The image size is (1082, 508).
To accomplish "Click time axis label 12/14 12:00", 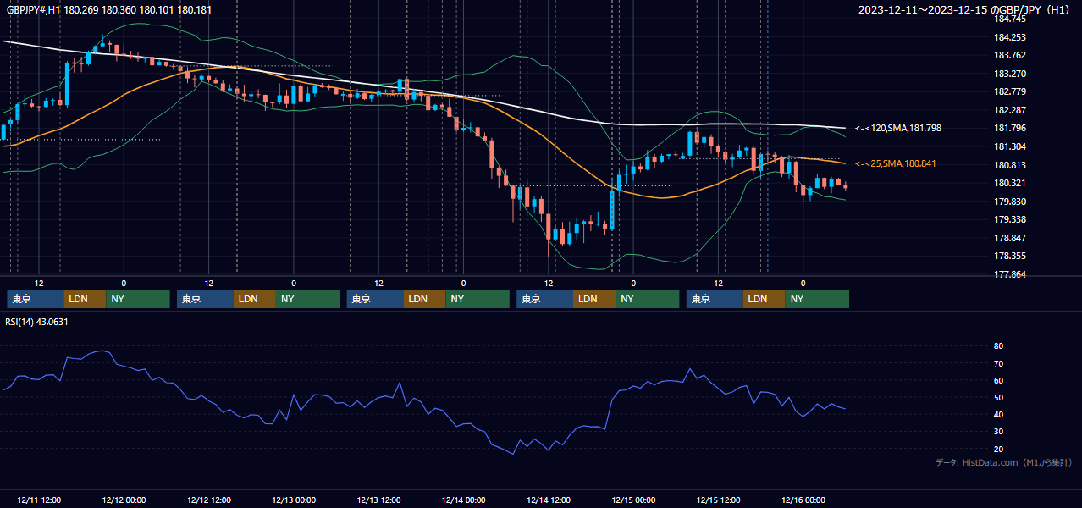I will 549,500.
